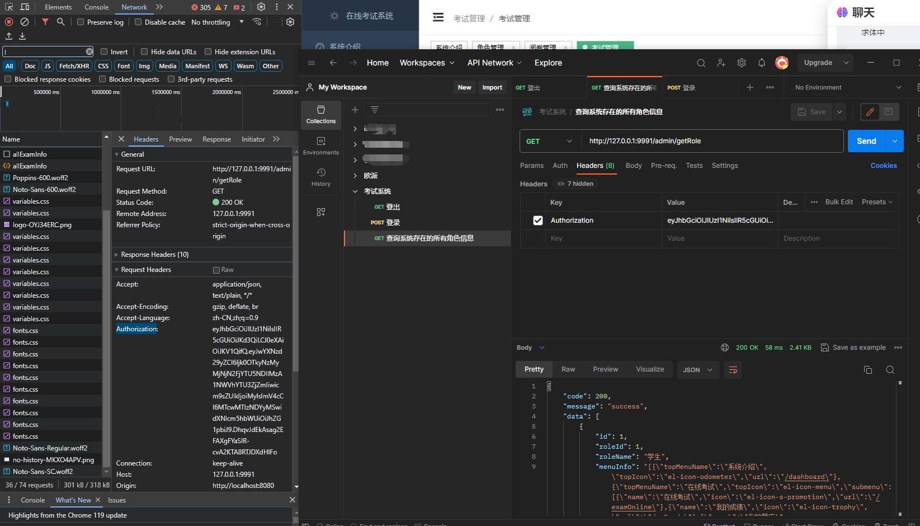Open the Send button arrow dropdown
Viewport: 920px width, 526px height.
coord(895,141)
